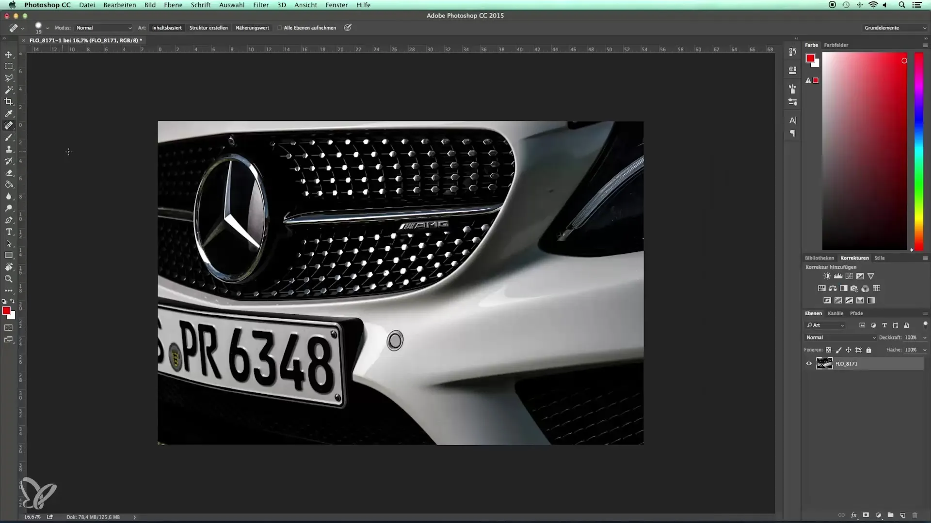Select the Eyedropper tool

coord(9,114)
